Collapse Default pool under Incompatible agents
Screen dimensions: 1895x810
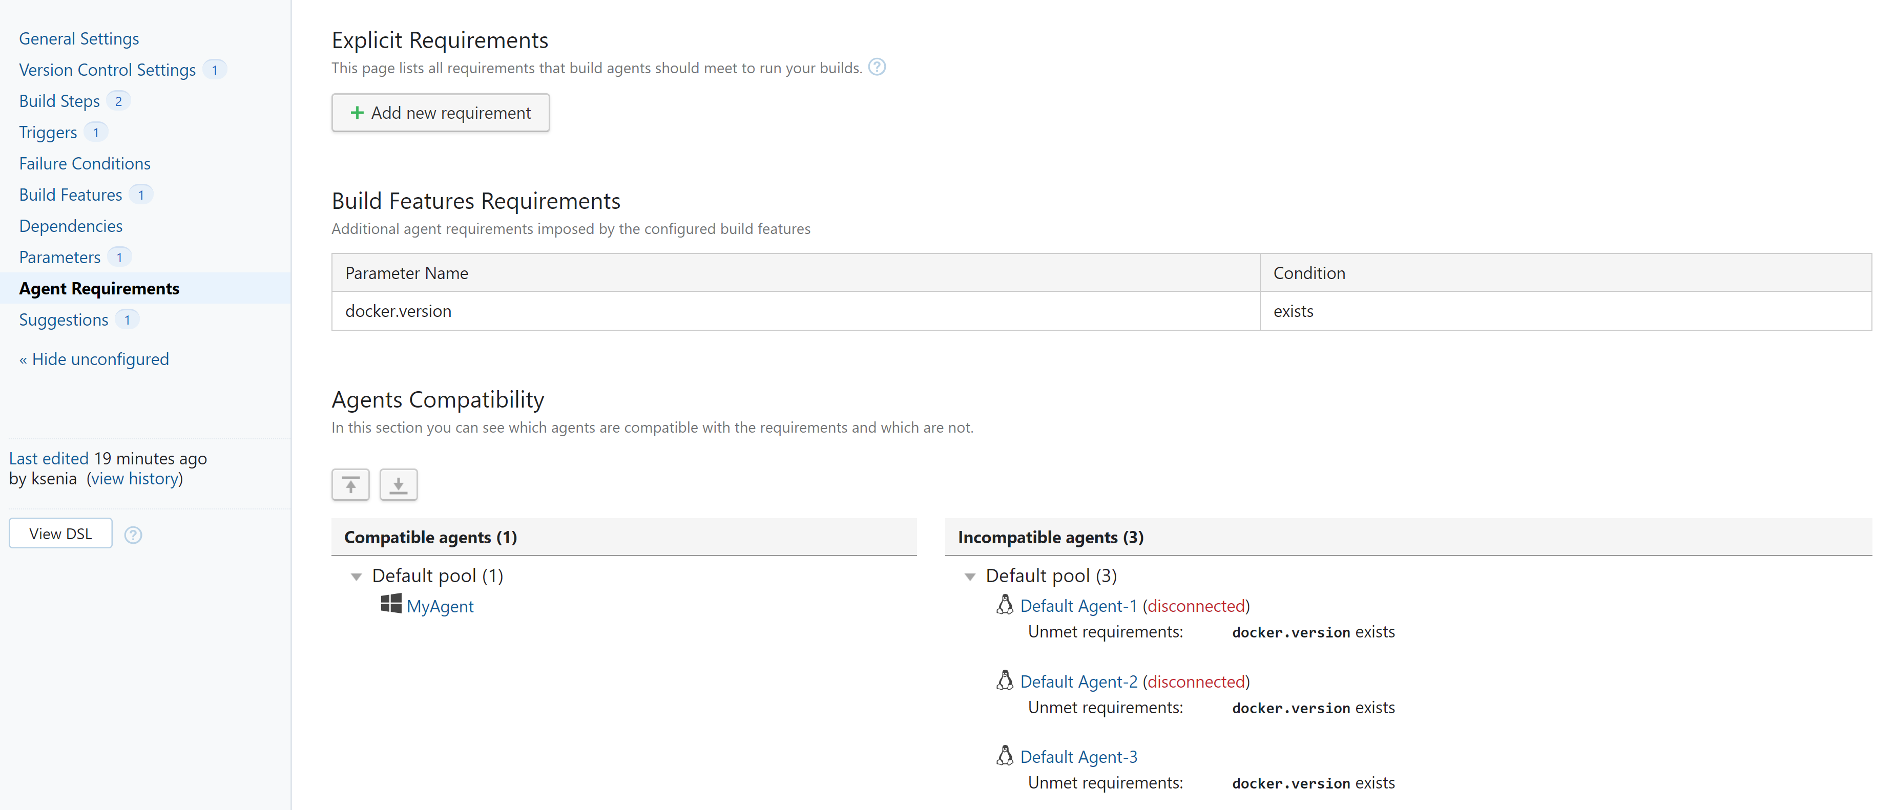[x=970, y=577]
